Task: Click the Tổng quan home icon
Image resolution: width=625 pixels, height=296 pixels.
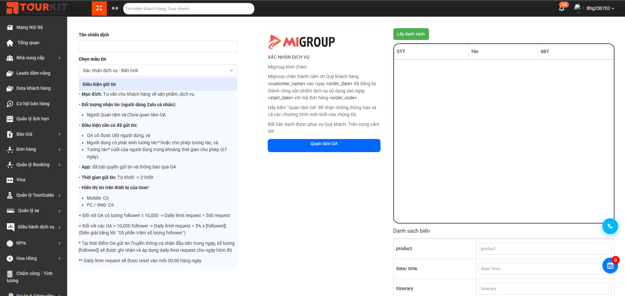Action: [10, 43]
